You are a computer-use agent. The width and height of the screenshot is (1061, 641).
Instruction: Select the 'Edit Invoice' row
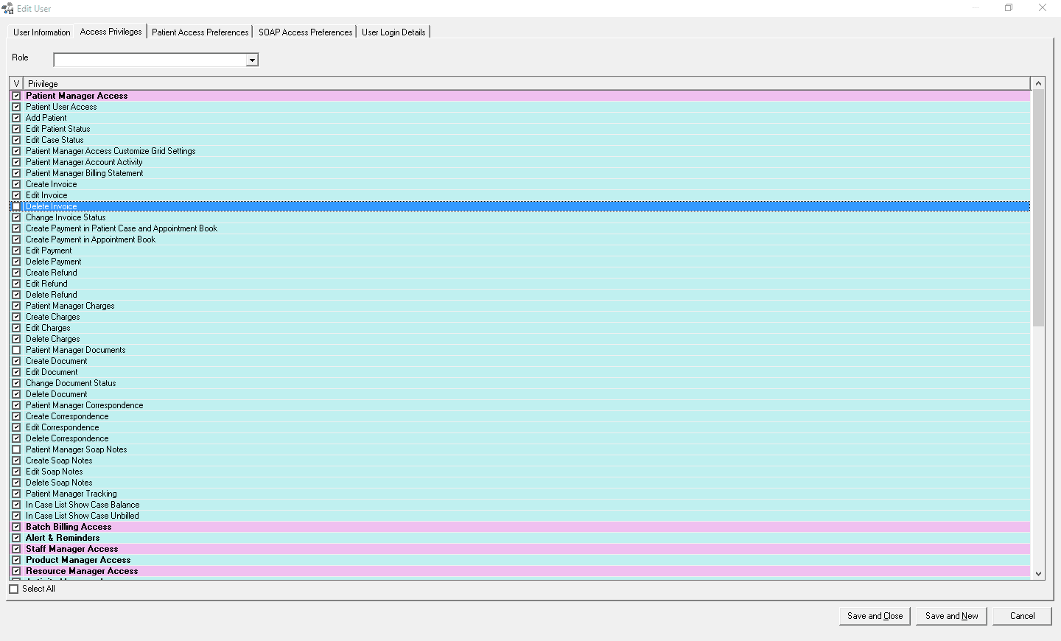pyautogui.click(x=519, y=195)
